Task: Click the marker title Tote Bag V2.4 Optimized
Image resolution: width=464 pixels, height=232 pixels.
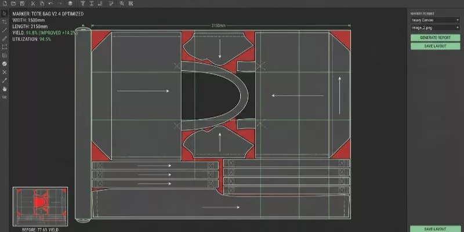Action: coord(48,14)
